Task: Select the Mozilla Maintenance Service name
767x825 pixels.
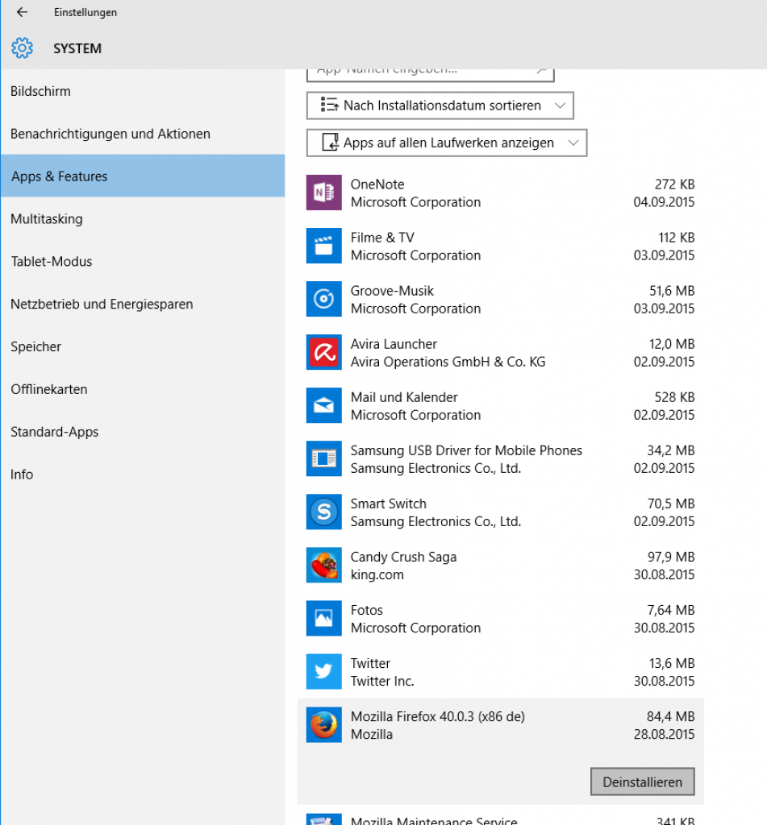Action: [x=434, y=820]
